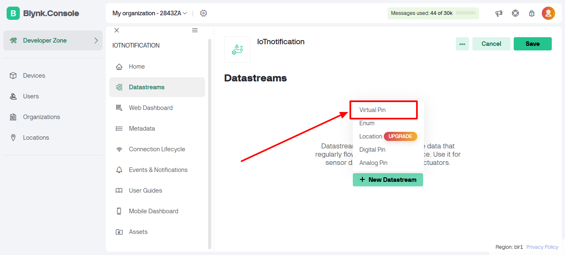The height and width of the screenshot is (255, 565).
Task: Click the Web Dashboard grid icon
Action: [x=119, y=108]
